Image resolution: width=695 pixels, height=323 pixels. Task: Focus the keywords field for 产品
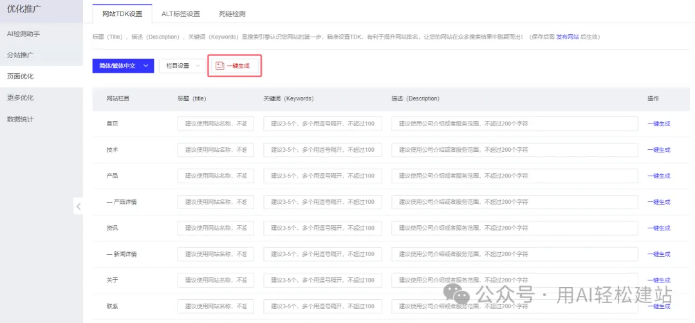322,176
